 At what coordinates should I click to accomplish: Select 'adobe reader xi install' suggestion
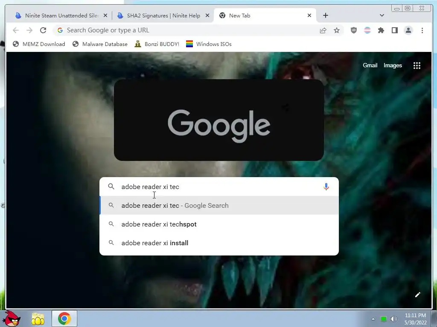[x=219, y=243]
